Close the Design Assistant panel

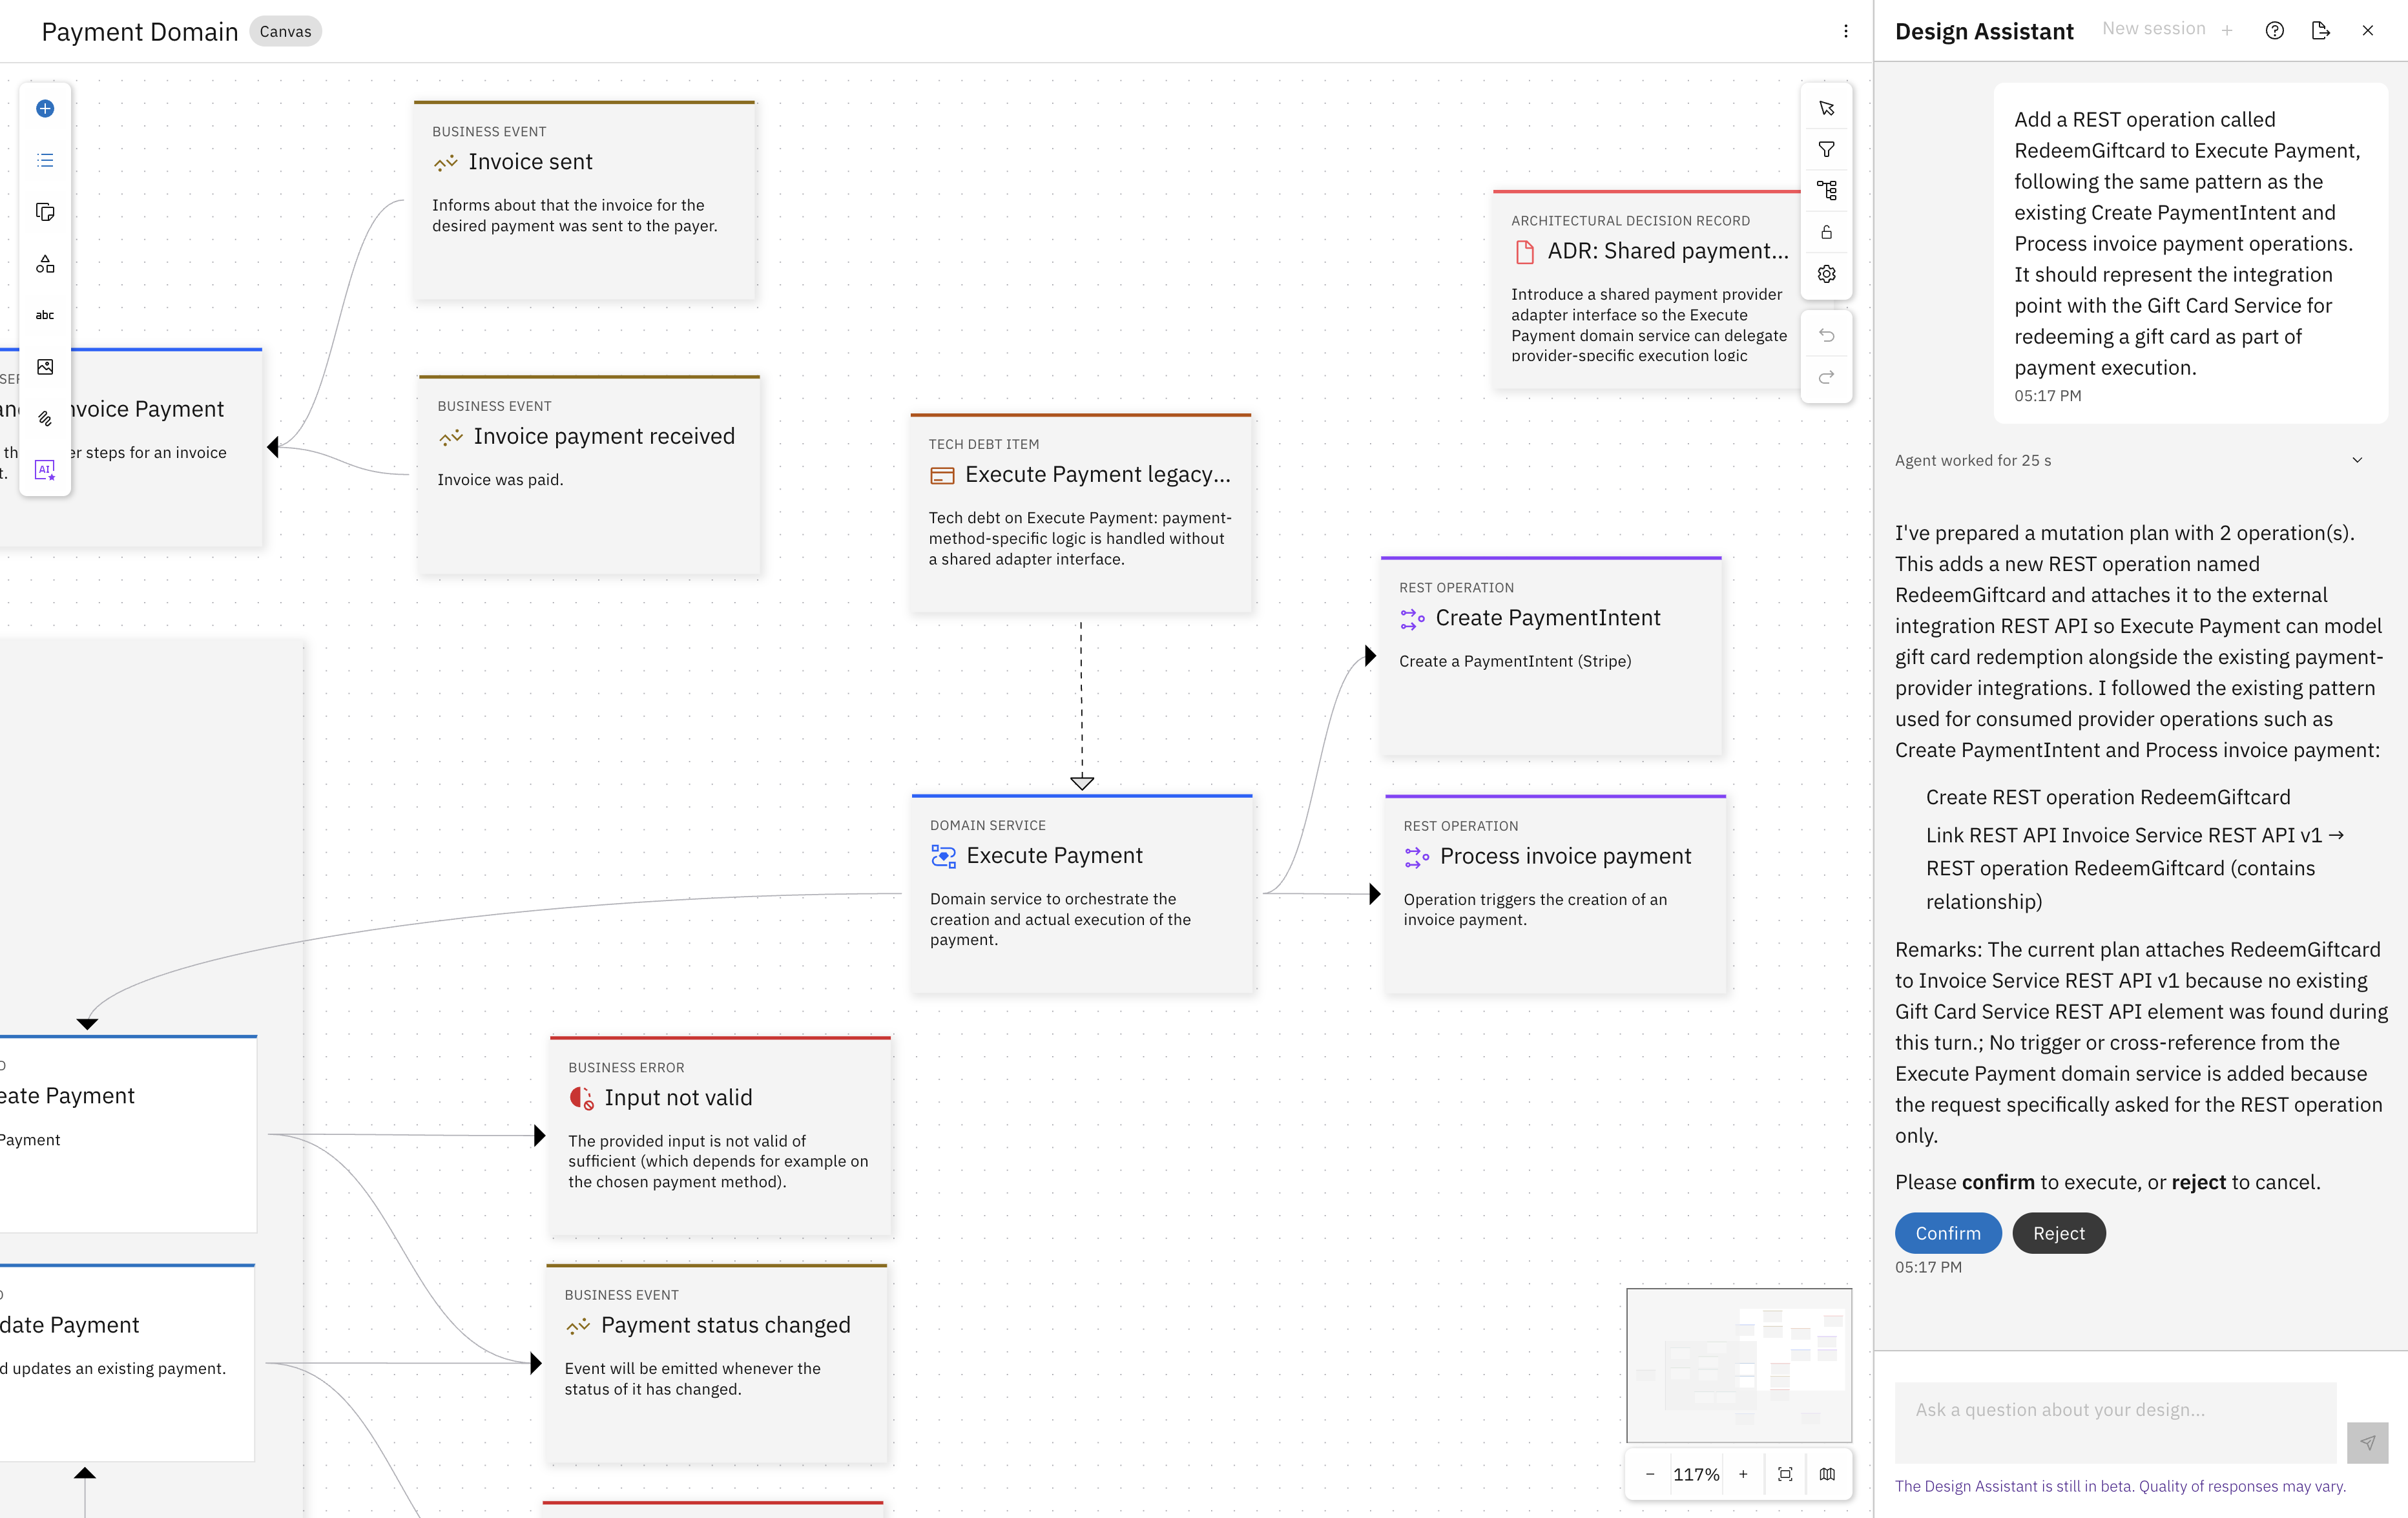tap(2368, 30)
